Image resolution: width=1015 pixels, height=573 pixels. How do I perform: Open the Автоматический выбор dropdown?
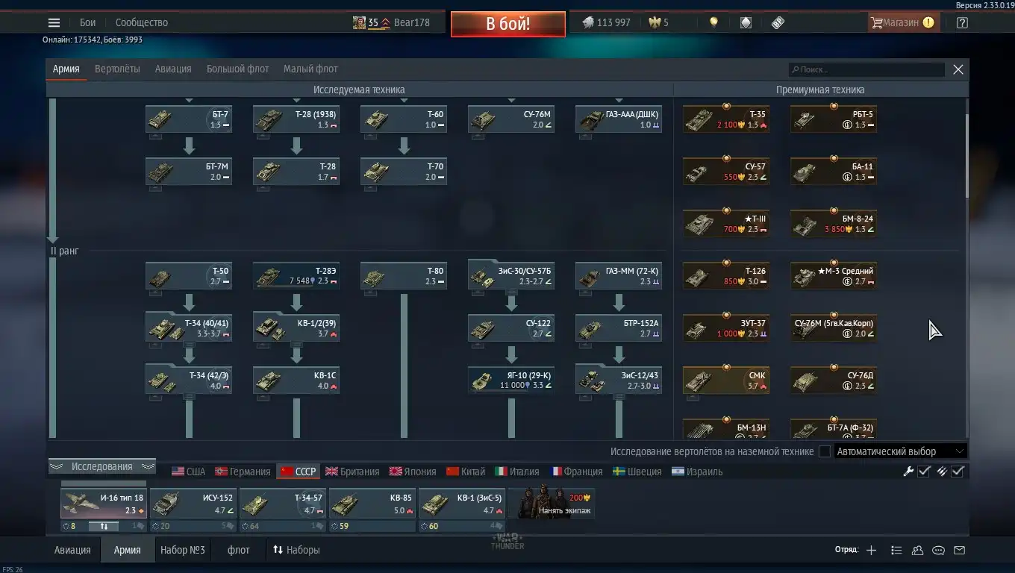click(x=901, y=451)
